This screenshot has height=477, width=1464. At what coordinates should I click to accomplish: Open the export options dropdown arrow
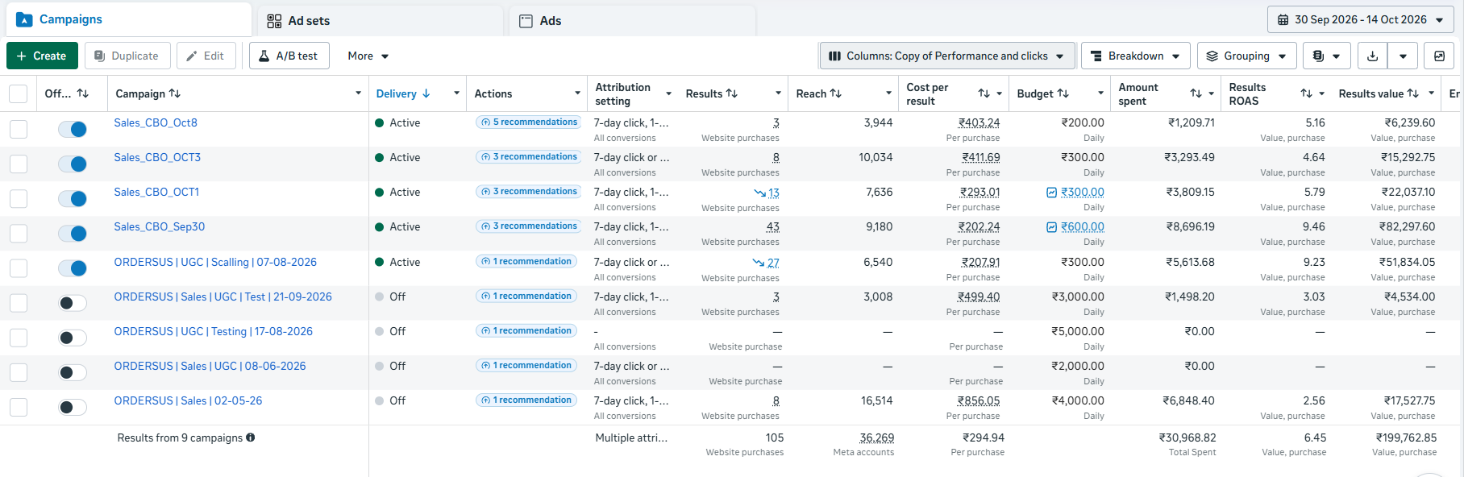pos(1403,56)
